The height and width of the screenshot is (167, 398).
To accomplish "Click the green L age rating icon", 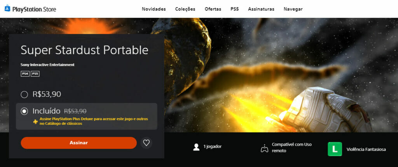I will (335, 149).
